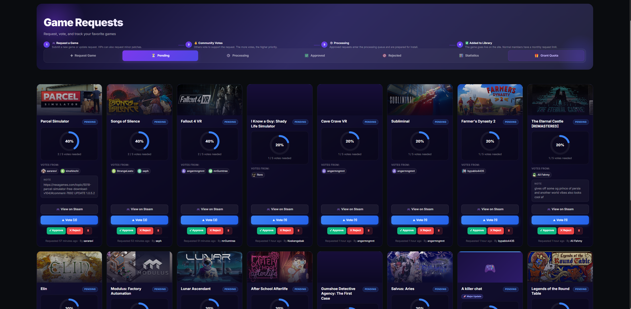Click the Grant Quota button
The image size is (631, 309).
tap(546, 55)
